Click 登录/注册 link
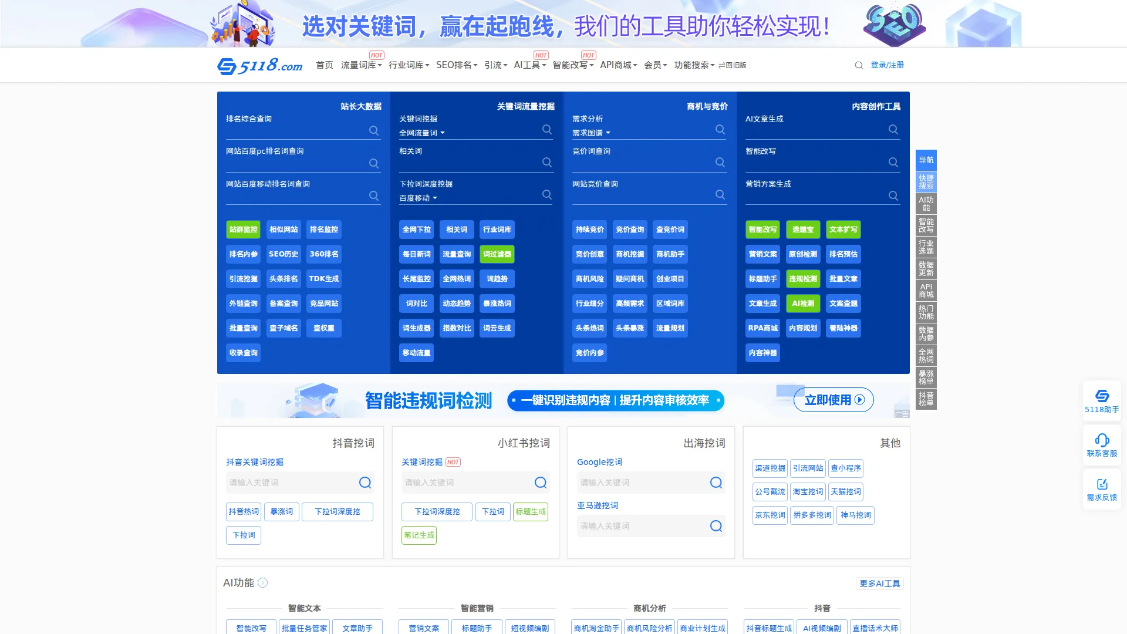Screen dimensions: 1127x634 click(887, 65)
